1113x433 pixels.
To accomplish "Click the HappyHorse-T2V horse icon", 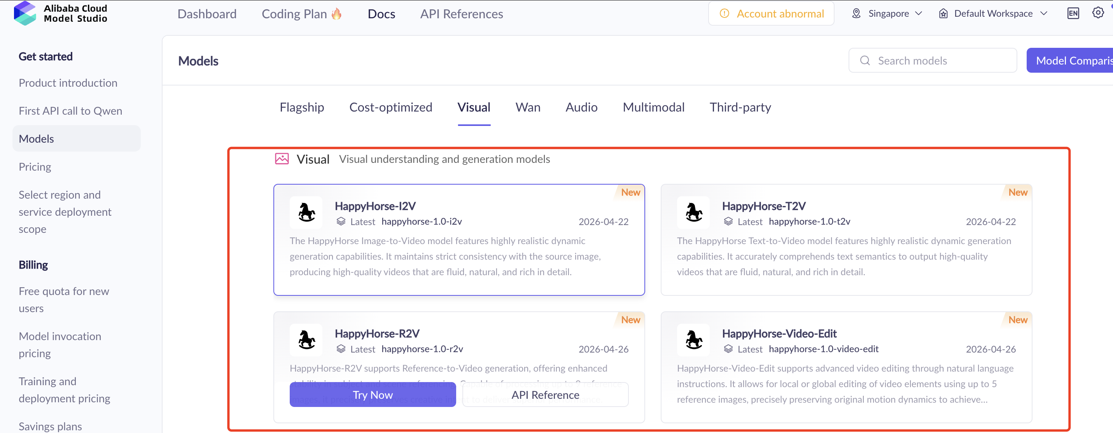I will point(693,212).
